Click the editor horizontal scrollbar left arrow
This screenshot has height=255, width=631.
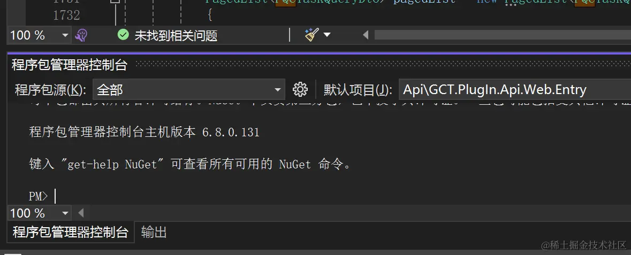pos(366,35)
